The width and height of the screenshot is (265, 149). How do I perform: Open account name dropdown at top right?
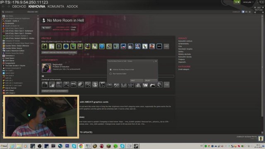(248, 2)
